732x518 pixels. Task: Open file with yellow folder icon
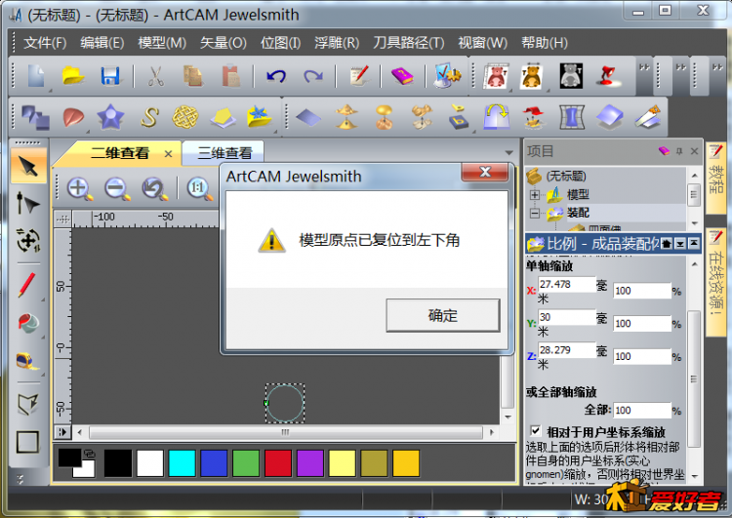pyautogui.click(x=73, y=75)
